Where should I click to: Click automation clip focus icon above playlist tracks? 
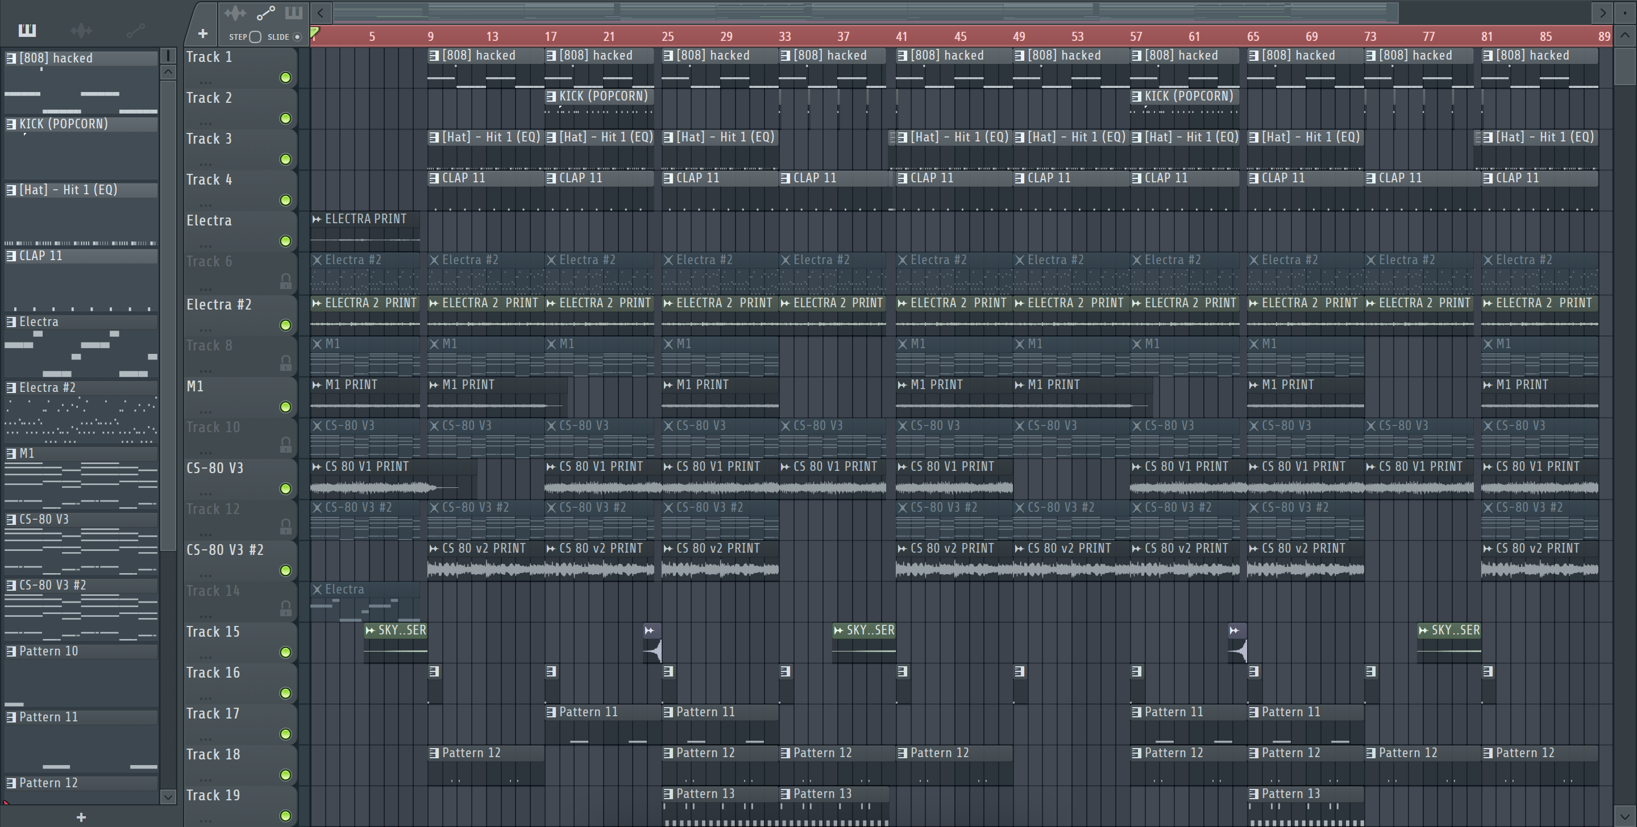click(x=265, y=12)
